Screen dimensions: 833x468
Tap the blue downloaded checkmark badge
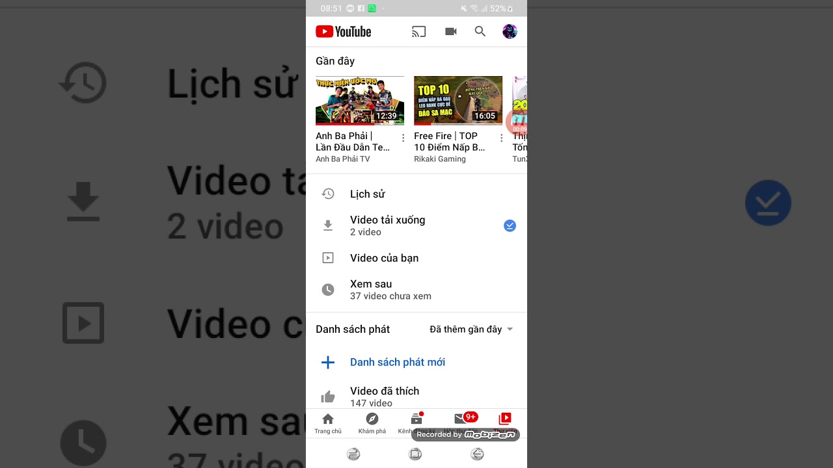pos(510,226)
